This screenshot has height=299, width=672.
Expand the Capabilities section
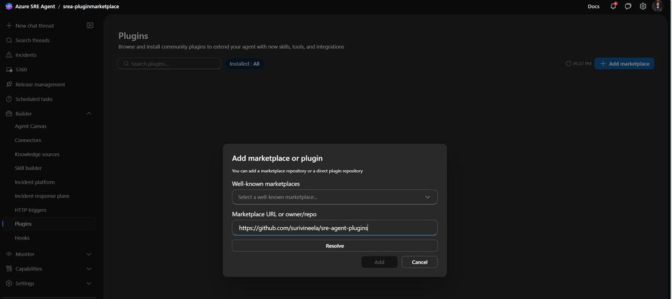89,268
